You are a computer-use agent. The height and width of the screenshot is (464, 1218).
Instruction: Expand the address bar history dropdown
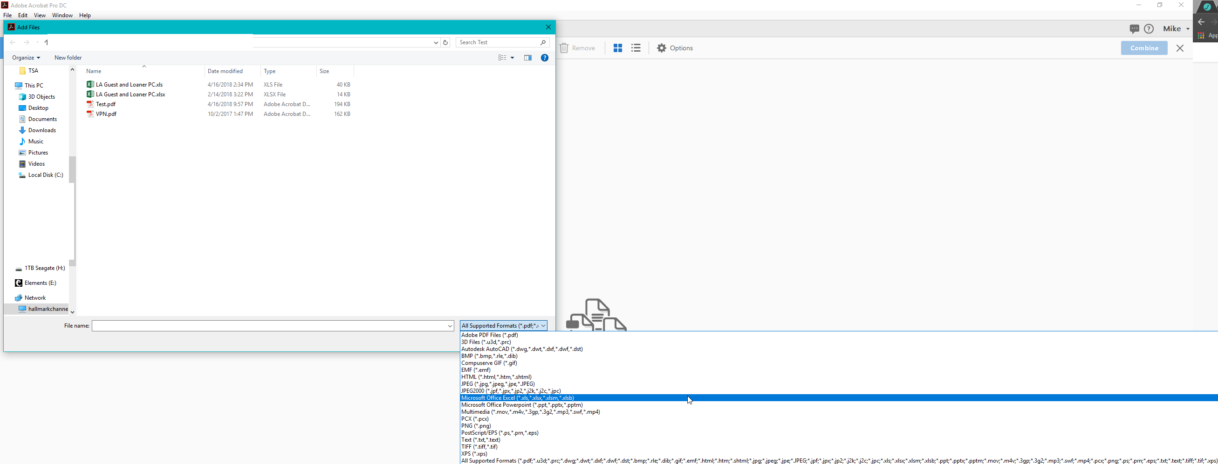coord(436,42)
